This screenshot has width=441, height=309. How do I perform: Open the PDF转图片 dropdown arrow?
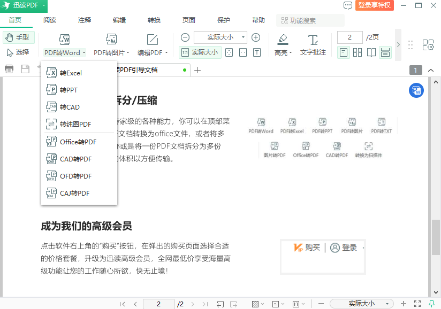point(128,52)
